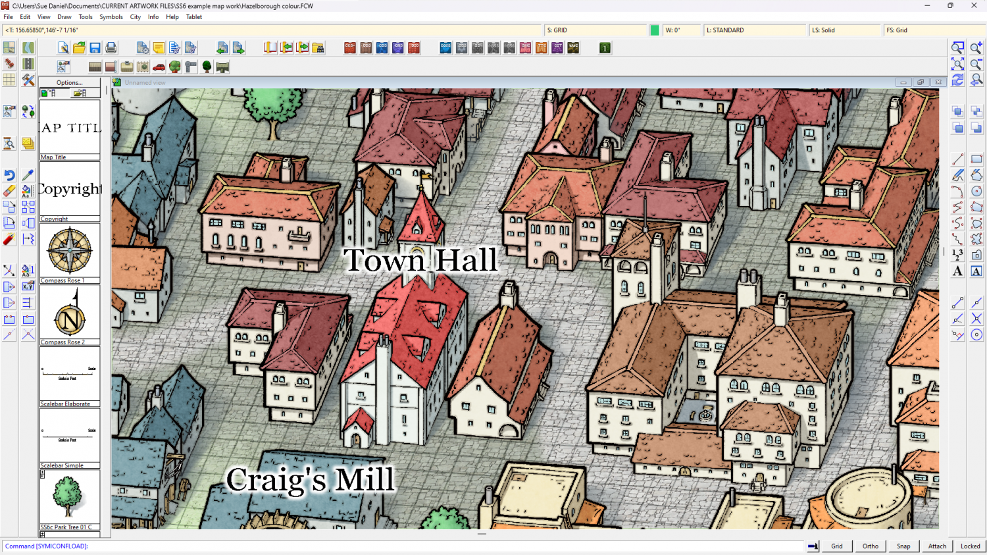This screenshot has width=987, height=555.
Task: Open the layer selector L: STANDARD
Action: click(x=755, y=30)
